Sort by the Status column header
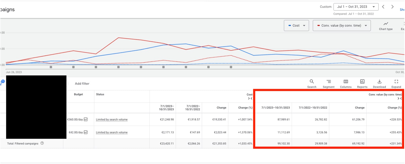The image size is (405, 164). pyautogui.click(x=100, y=94)
